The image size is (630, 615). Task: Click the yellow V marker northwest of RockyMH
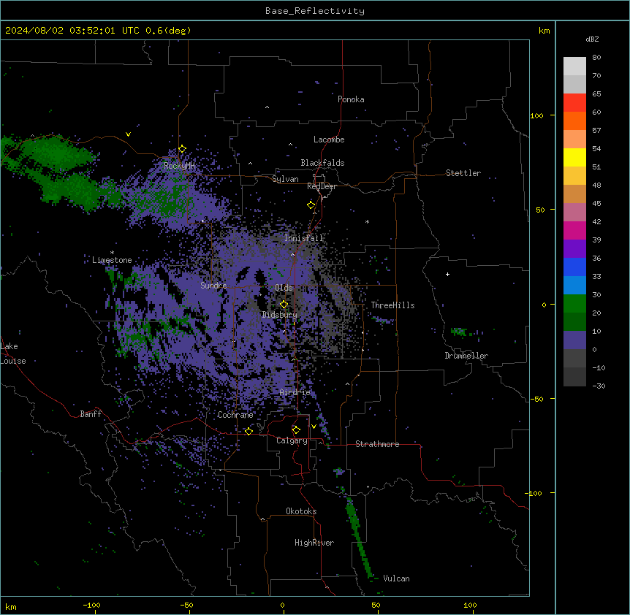128,134
